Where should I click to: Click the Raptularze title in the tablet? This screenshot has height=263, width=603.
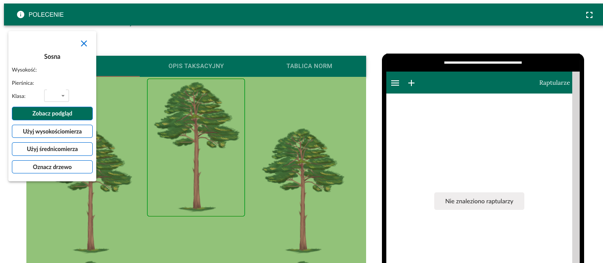pos(555,83)
